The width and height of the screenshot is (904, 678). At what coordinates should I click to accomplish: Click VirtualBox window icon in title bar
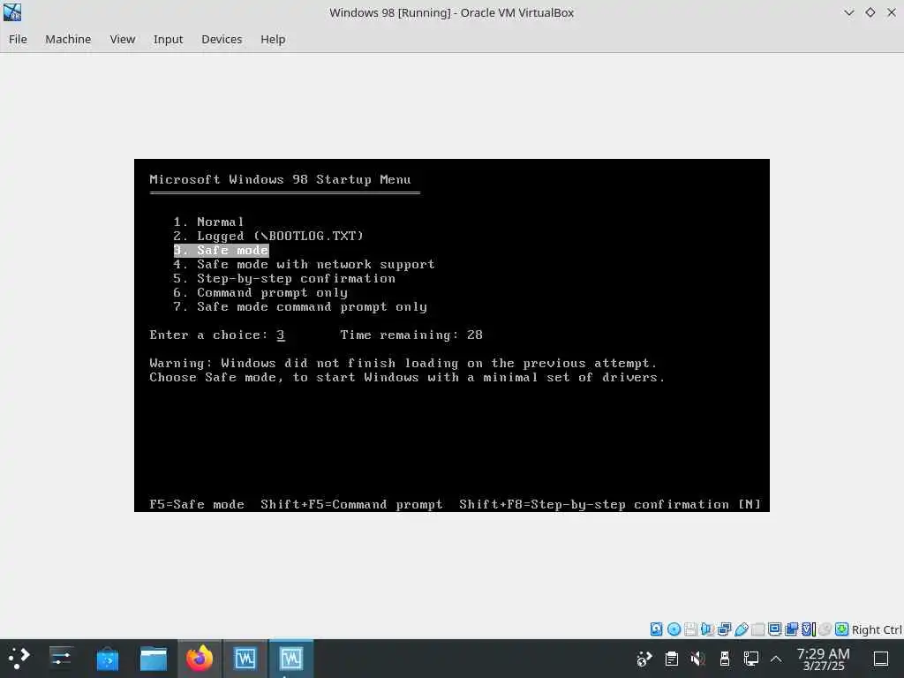[x=12, y=12]
